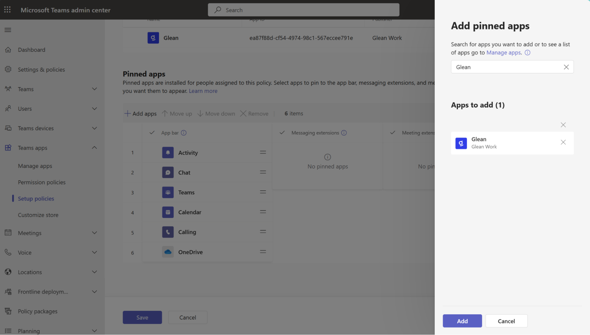Click the Calling phone app icon
The width and height of the screenshot is (590, 335).
pos(168,232)
